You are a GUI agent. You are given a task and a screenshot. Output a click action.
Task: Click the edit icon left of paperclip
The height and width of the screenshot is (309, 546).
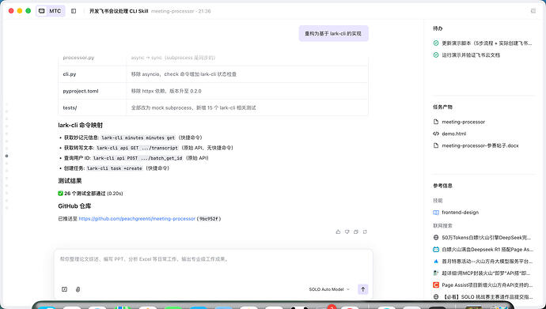[64, 289]
